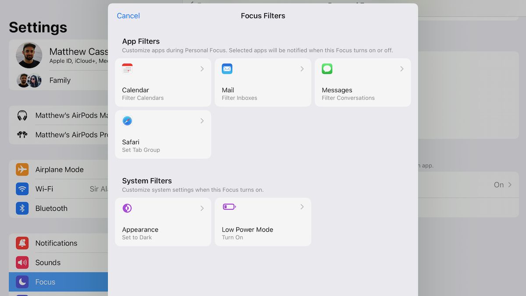The height and width of the screenshot is (296, 526).
Task: Expand the Messages conversations chevron
Action: click(x=402, y=69)
